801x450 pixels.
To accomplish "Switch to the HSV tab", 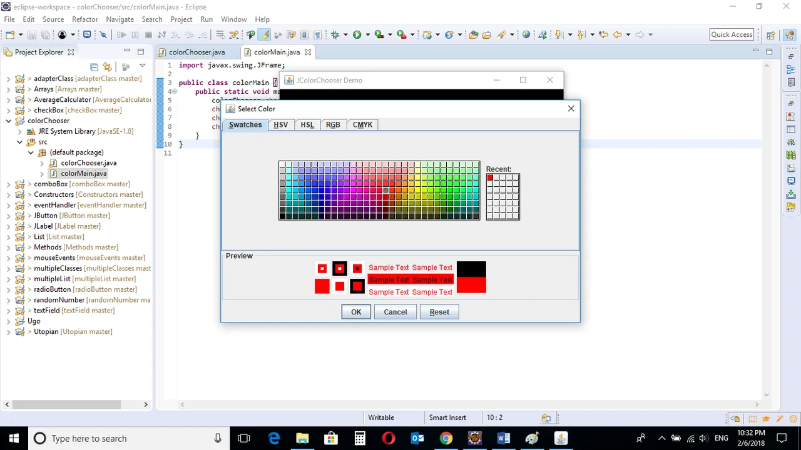I will click(x=280, y=124).
